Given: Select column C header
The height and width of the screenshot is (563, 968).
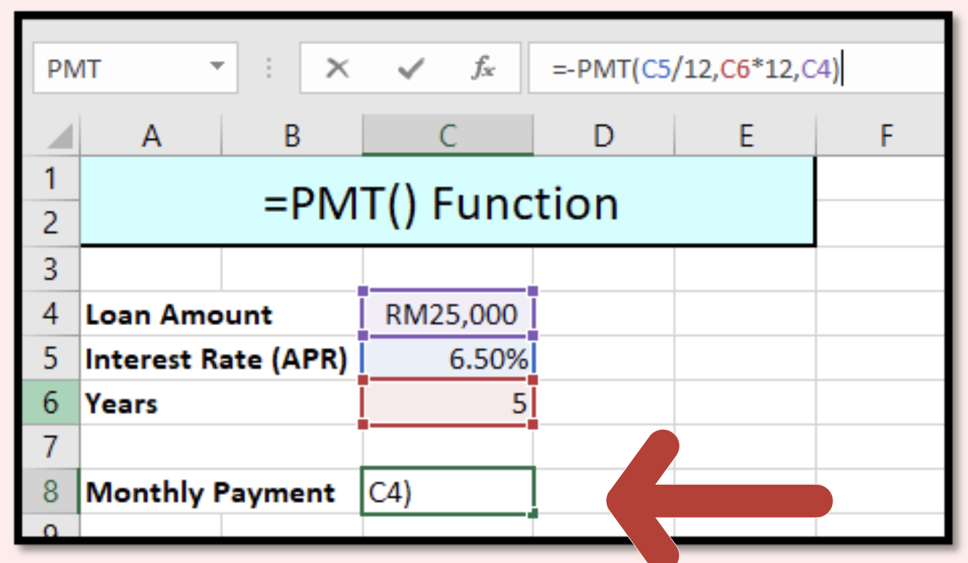Looking at the screenshot, I should pyautogui.click(x=448, y=135).
